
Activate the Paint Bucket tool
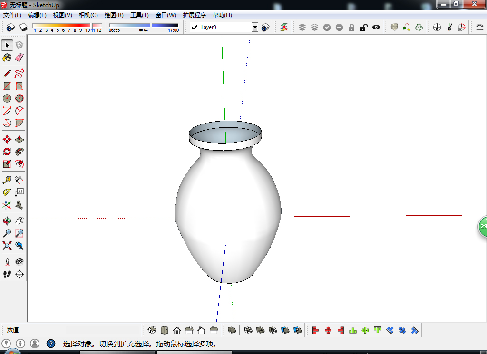click(x=7, y=57)
